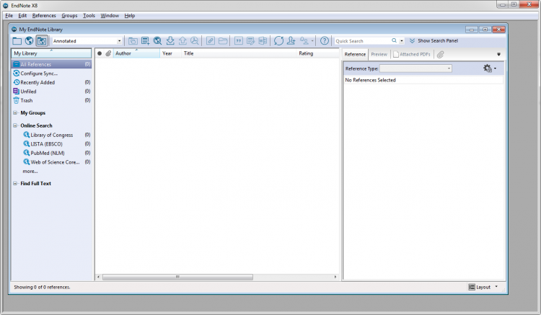This screenshot has width=541, height=315.
Task: Open the Trash group
Action: point(51,100)
